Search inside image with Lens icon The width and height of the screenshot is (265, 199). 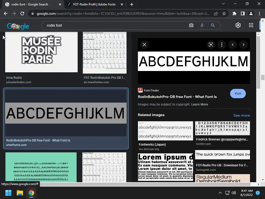211,45
